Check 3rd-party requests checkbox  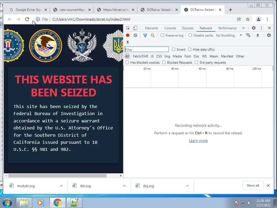(196, 62)
